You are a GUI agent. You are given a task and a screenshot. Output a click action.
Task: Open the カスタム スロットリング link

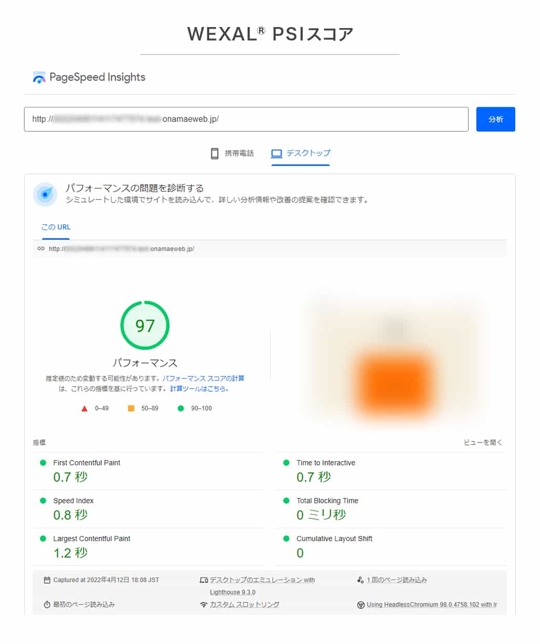(x=245, y=605)
